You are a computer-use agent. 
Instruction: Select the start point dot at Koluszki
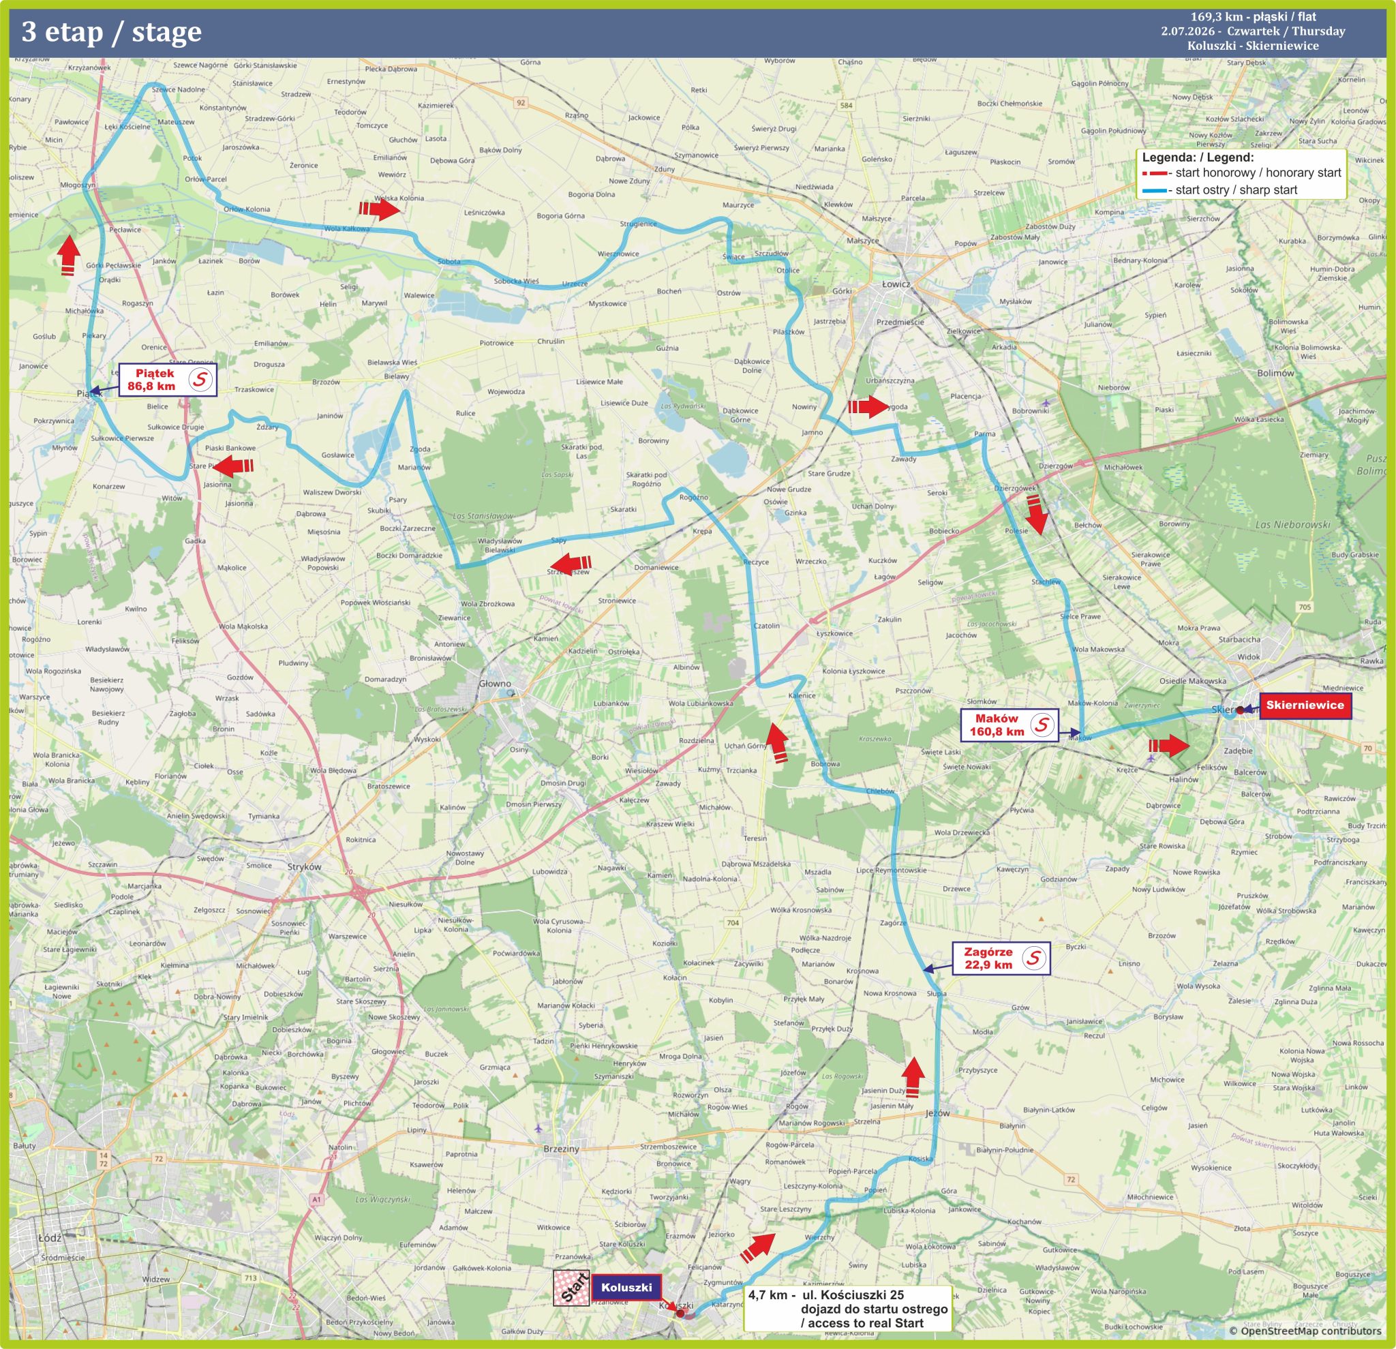coord(680,1313)
